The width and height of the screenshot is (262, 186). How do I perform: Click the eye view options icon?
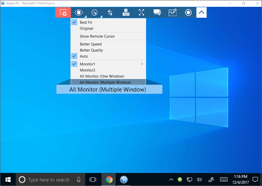pos(78,12)
